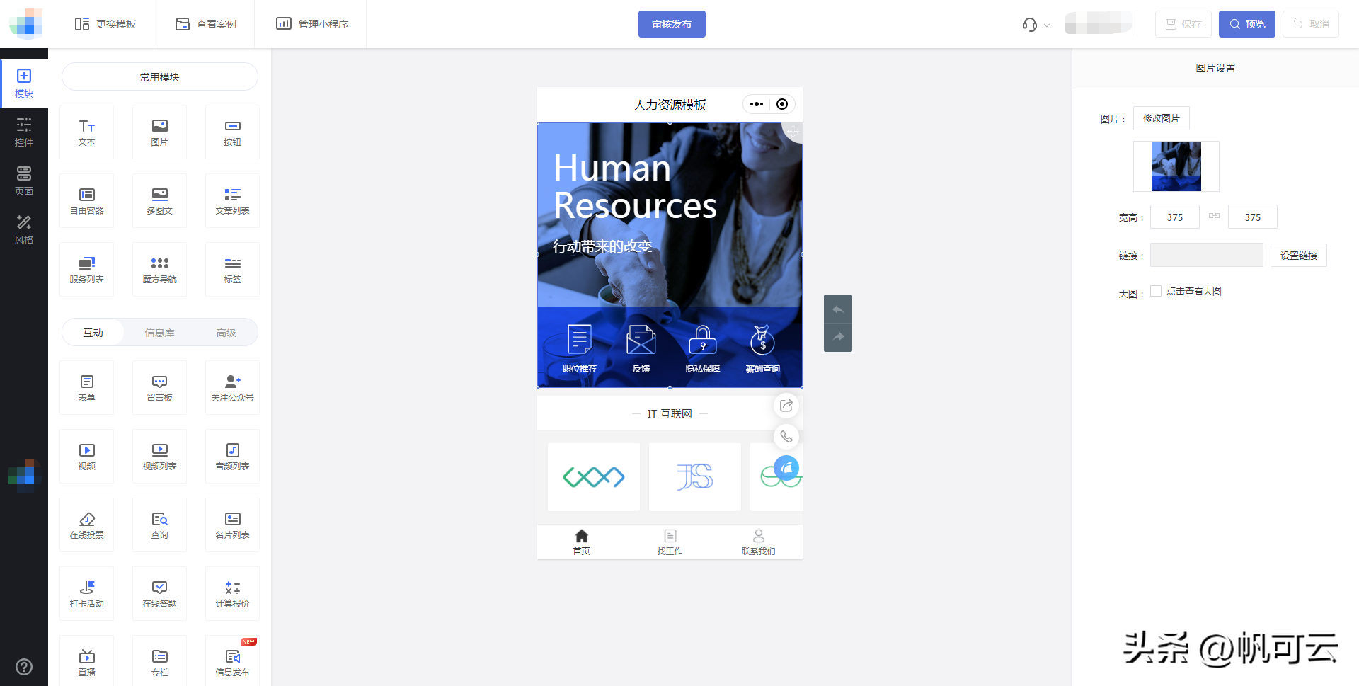Add the 视频 video module
The width and height of the screenshot is (1359, 686).
tap(86, 457)
